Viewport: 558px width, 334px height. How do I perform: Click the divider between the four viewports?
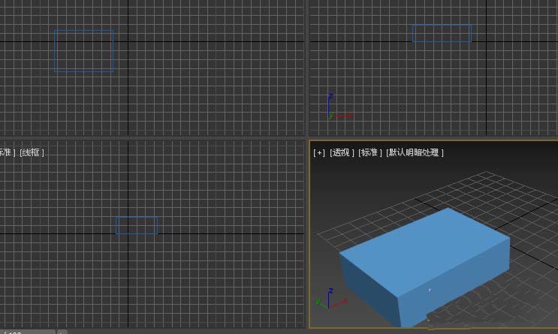click(x=306, y=138)
